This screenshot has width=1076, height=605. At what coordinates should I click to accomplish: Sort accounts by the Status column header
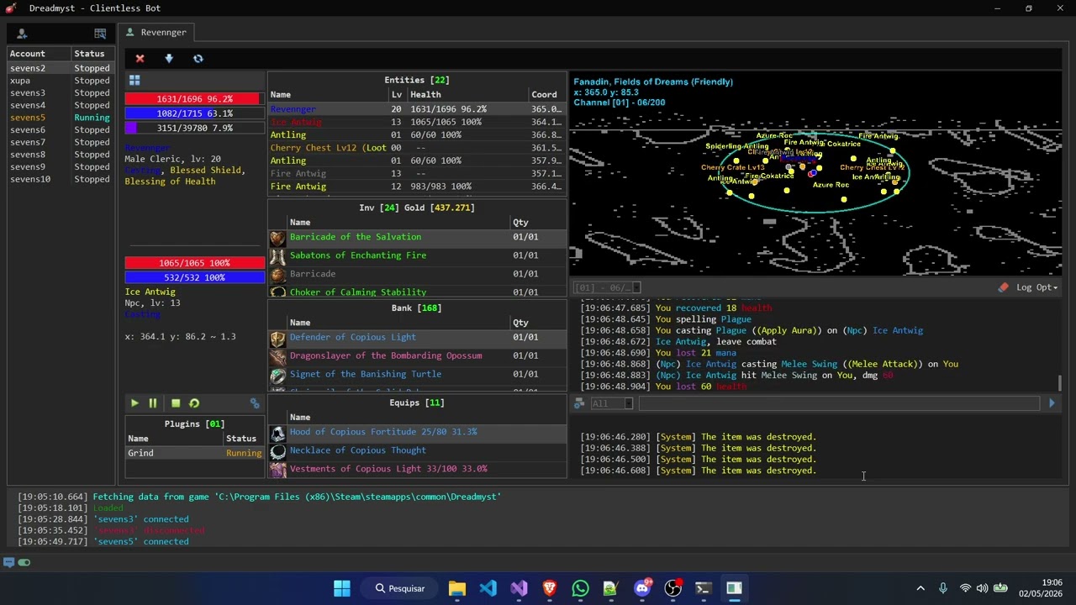(x=92, y=54)
